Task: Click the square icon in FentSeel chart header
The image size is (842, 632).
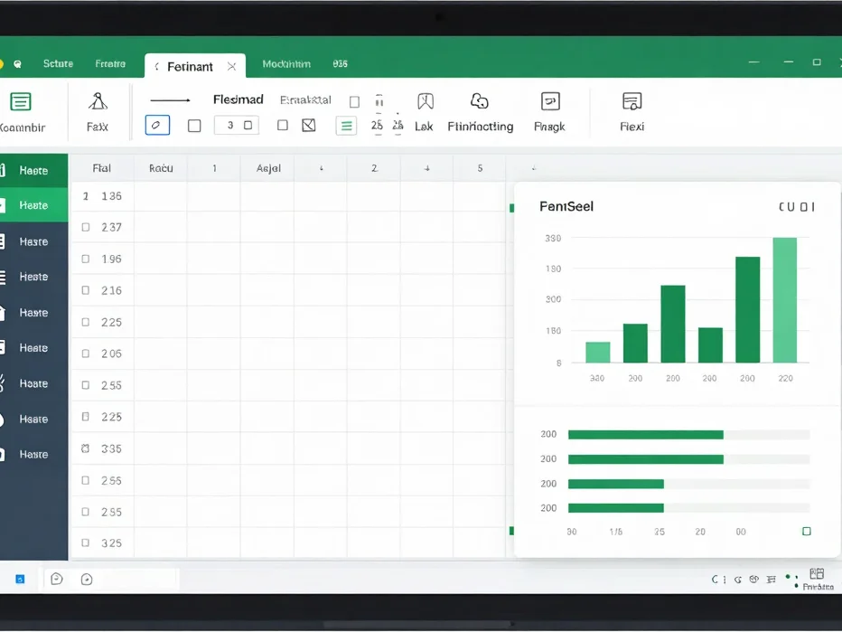Action: [804, 207]
